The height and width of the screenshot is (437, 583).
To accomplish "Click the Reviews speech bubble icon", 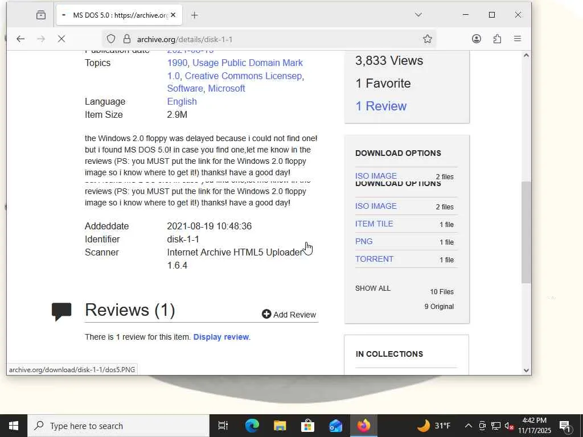I will coord(61,312).
